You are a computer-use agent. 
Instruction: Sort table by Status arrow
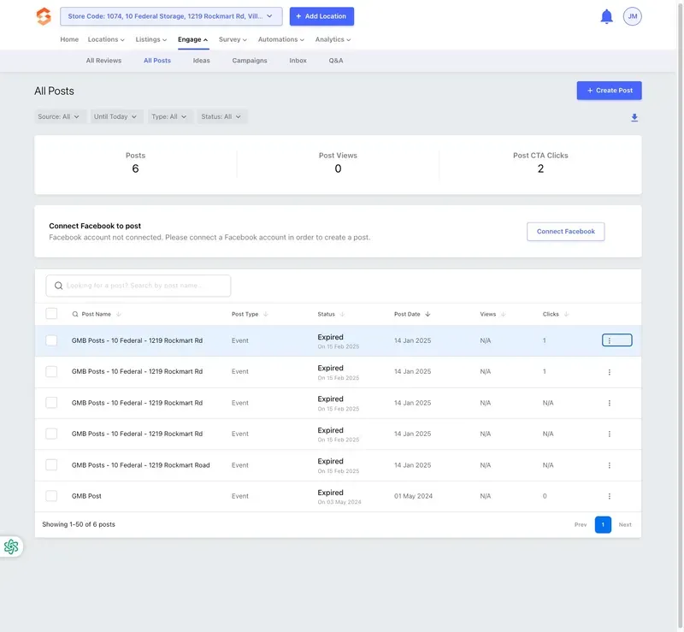coord(343,314)
